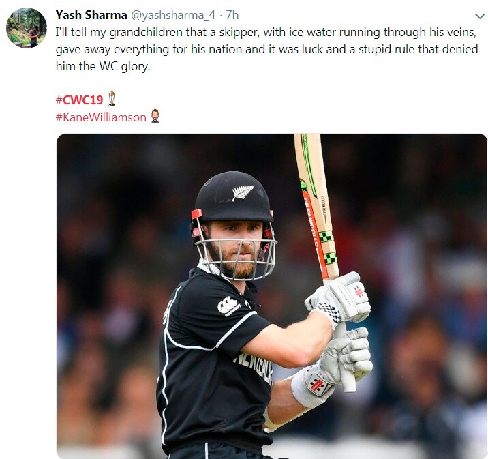Click the tweet text about grandchildren
Image resolution: width=488 pixels, height=459 pixels.
(266, 49)
